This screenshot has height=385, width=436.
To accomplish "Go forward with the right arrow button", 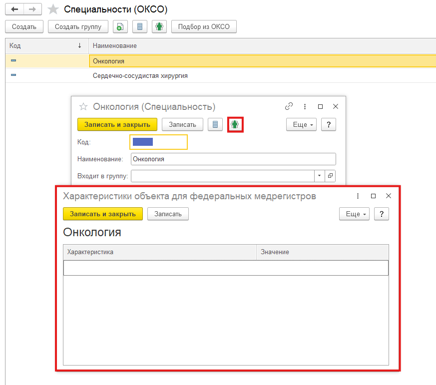I will pos(32,9).
